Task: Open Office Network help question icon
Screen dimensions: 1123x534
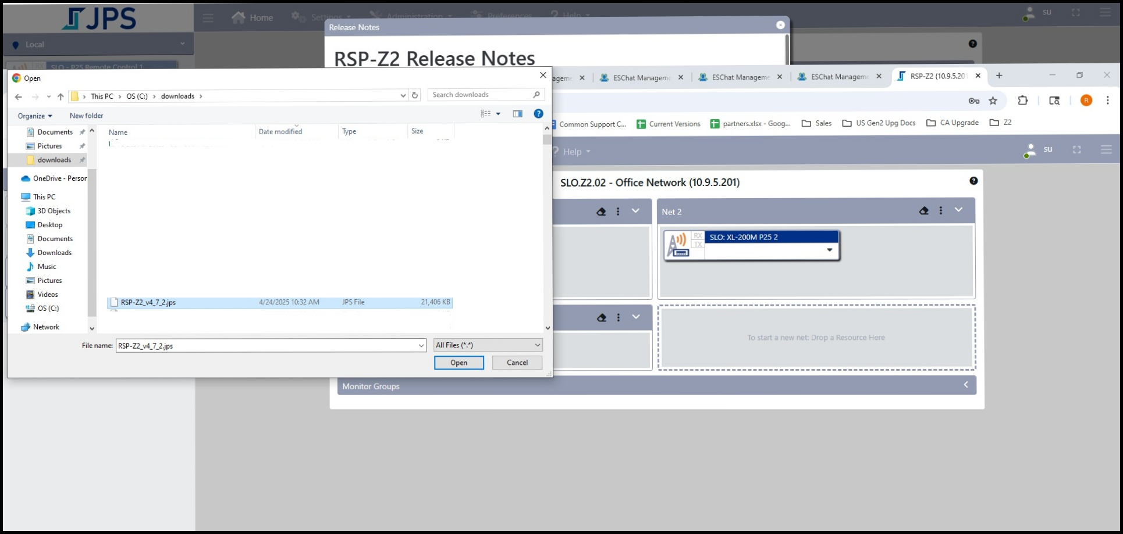Action: [x=973, y=181]
